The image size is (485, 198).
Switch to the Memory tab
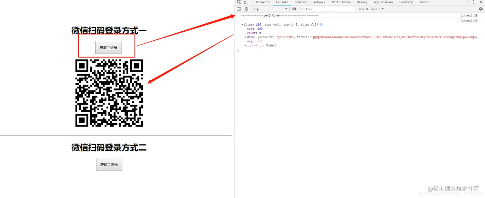tap(362, 2)
